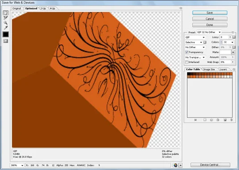This screenshot has width=239, height=170.
Task: Switch to the 2-Up tab
Action: point(43,8)
